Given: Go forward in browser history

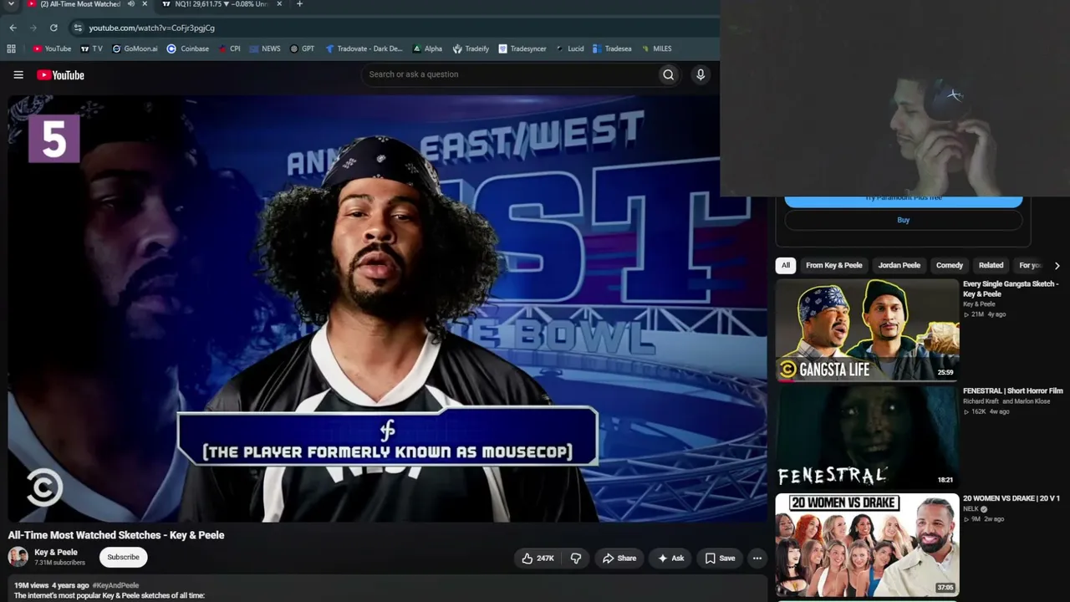Looking at the screenshot, I should (33, 28).
